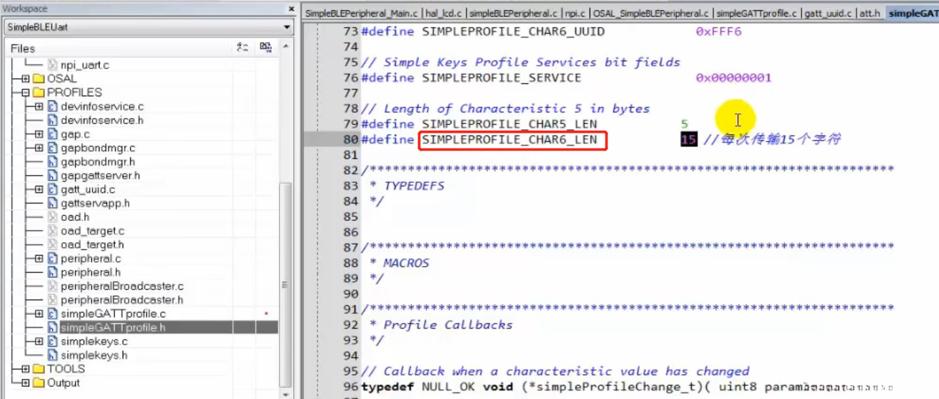Image resolution: width=939 pixels, height=399 pixels.
Task: Expand the devinfoservice.c node
Action: click(39, 107)
